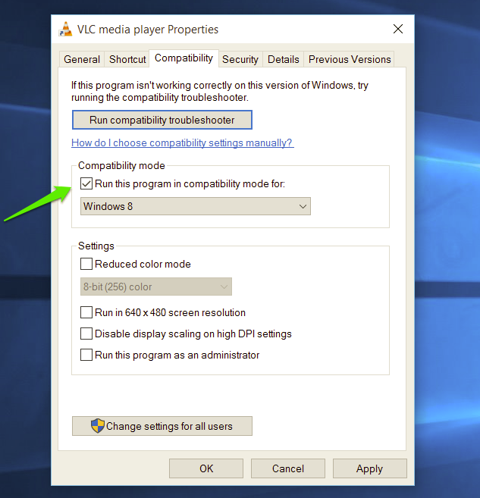Close the VLC Properties dialog
This screenshot has height=498, width=480.
point(398,30)
